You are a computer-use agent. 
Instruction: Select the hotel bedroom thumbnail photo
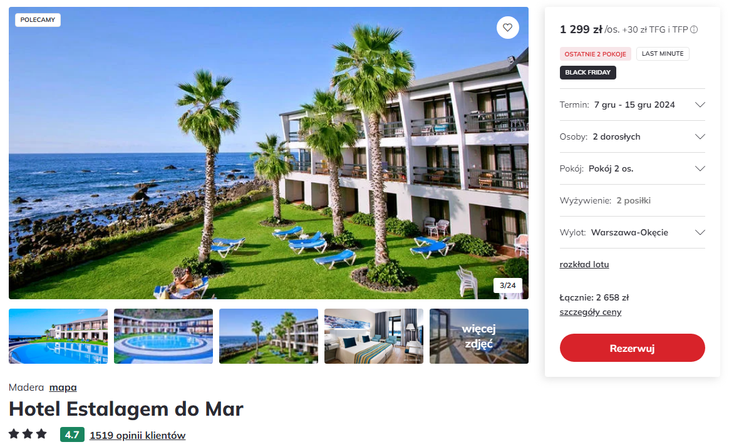[374, 336]
